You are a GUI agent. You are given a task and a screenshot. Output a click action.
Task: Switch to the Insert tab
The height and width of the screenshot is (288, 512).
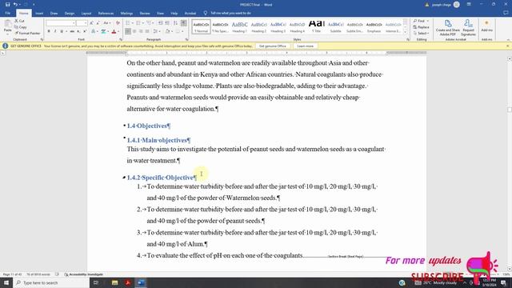point(39,13)
